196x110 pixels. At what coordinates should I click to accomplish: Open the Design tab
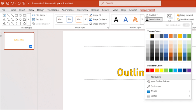click(x=41, y=10)
